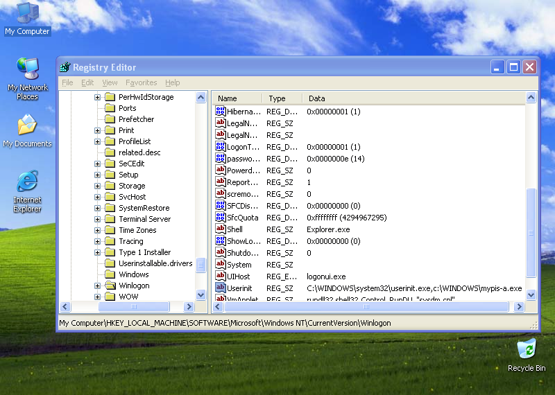
Task: Sort values by the Name column header
Action: pyautogui.click(x=237, y=98)
